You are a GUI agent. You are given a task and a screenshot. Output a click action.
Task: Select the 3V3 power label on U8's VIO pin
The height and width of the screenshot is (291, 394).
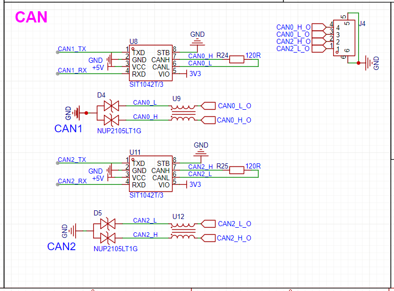195,74
